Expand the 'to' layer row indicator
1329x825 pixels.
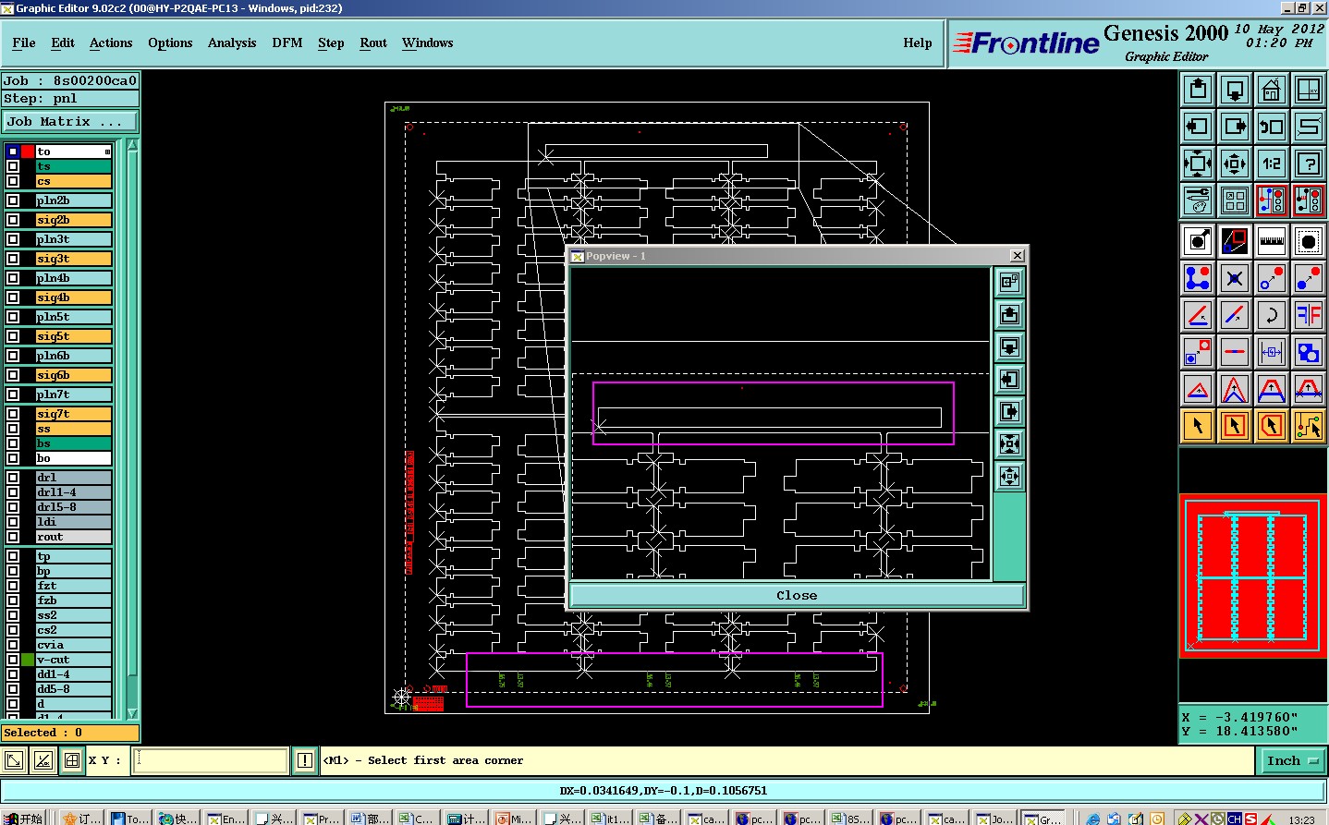pos(107,152)
